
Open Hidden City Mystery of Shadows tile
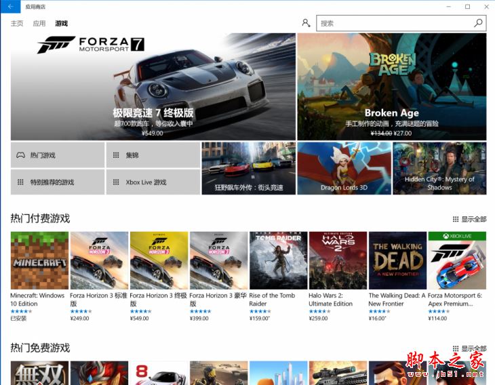pos(439,168)
